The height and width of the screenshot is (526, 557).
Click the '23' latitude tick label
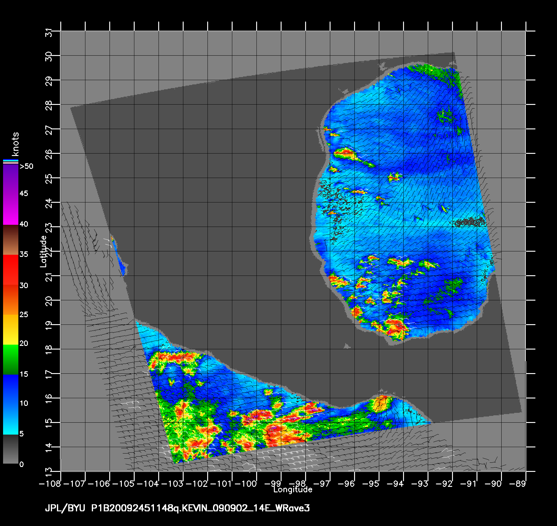click(49, 228)
